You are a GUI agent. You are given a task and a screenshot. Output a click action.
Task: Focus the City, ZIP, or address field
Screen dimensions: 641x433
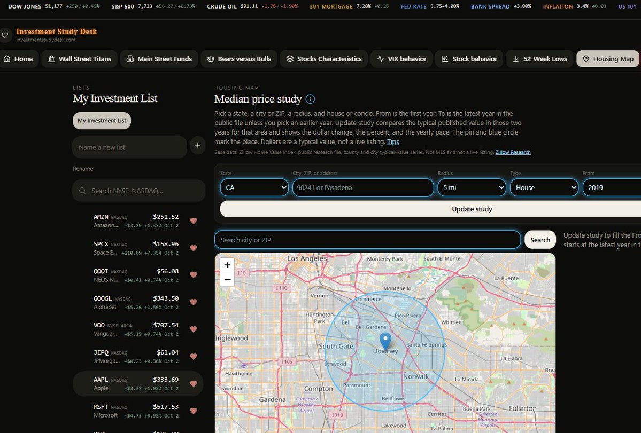[x=363, y=188]
